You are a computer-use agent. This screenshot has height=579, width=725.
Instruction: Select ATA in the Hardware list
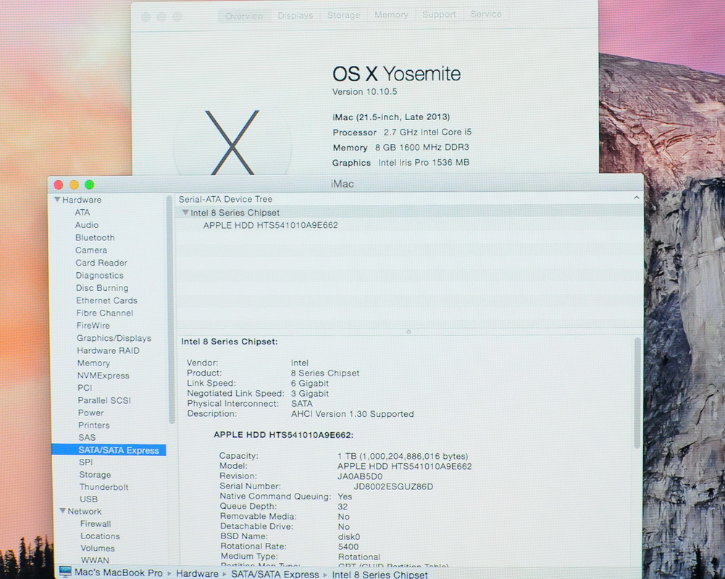tap(83, 213)
